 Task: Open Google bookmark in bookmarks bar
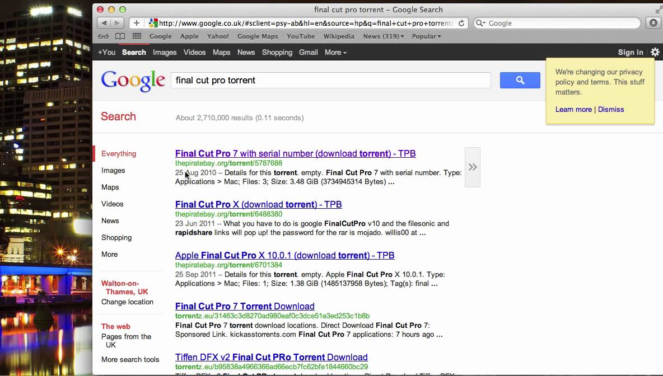(161, 36)
